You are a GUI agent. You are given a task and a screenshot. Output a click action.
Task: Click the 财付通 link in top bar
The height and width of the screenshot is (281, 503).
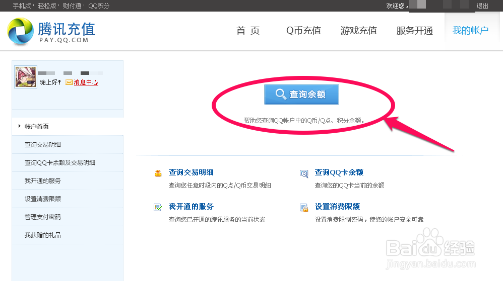point(72,6)
